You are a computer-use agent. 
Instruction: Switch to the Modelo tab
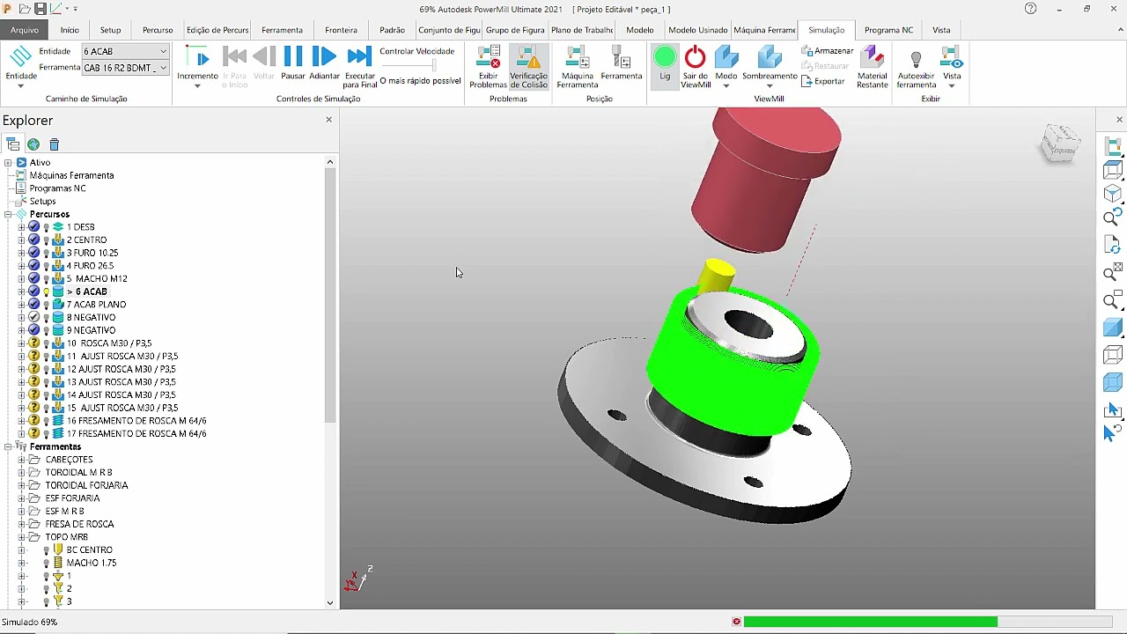[640, 30]
